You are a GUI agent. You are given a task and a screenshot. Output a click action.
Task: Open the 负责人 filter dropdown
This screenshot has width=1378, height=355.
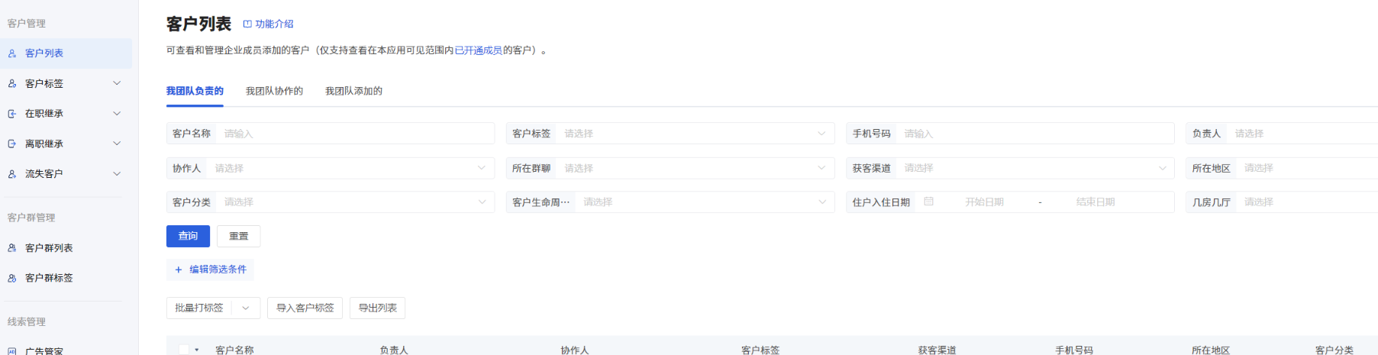click(x=1282, y=134)
